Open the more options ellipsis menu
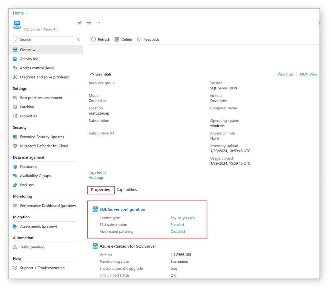Screen dimensions: 331x290 tap(98, 23)
